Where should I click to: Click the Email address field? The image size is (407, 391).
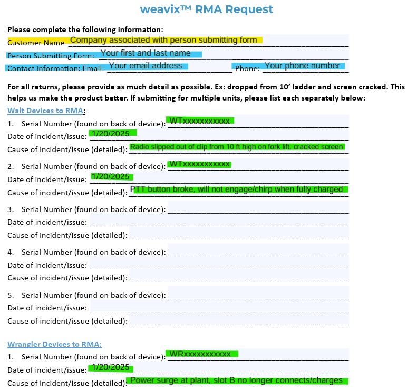(x=170, y=67)
